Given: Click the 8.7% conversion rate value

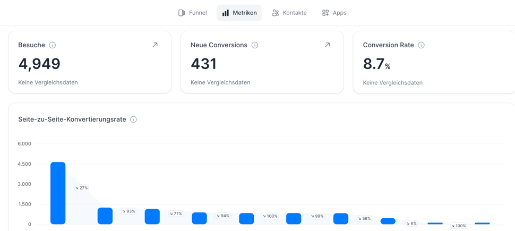Looking at the screenshot, I should click(377, 64).
